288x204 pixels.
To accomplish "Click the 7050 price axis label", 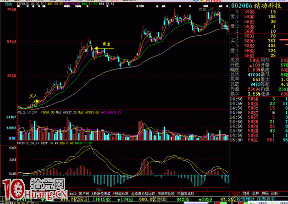I will pyautogui.click(x=11, y=9).
